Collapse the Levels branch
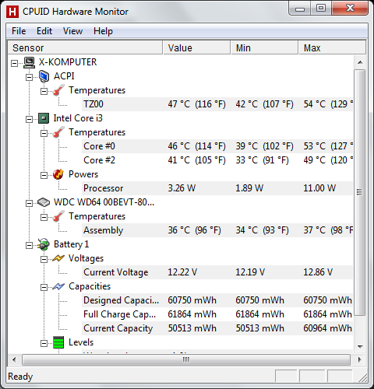 coord(44,343)
